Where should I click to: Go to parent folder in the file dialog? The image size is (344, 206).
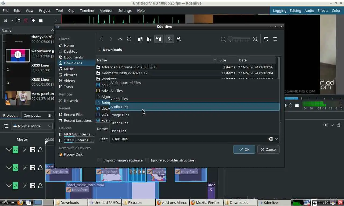[x=120, y=39]
